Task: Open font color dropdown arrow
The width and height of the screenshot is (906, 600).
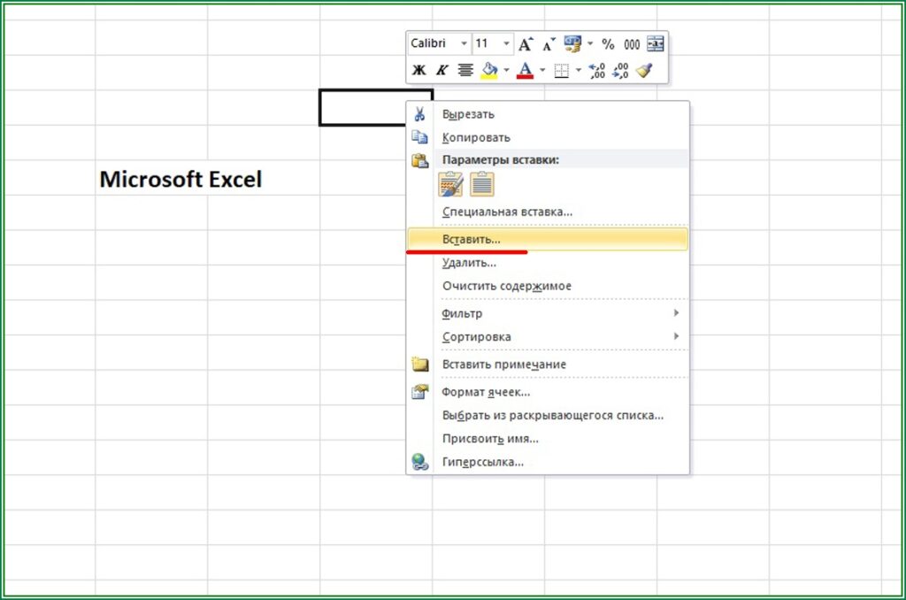Action: (542, 71)
